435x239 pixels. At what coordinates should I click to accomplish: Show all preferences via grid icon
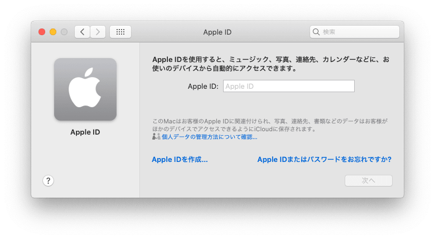pos(120,32)
